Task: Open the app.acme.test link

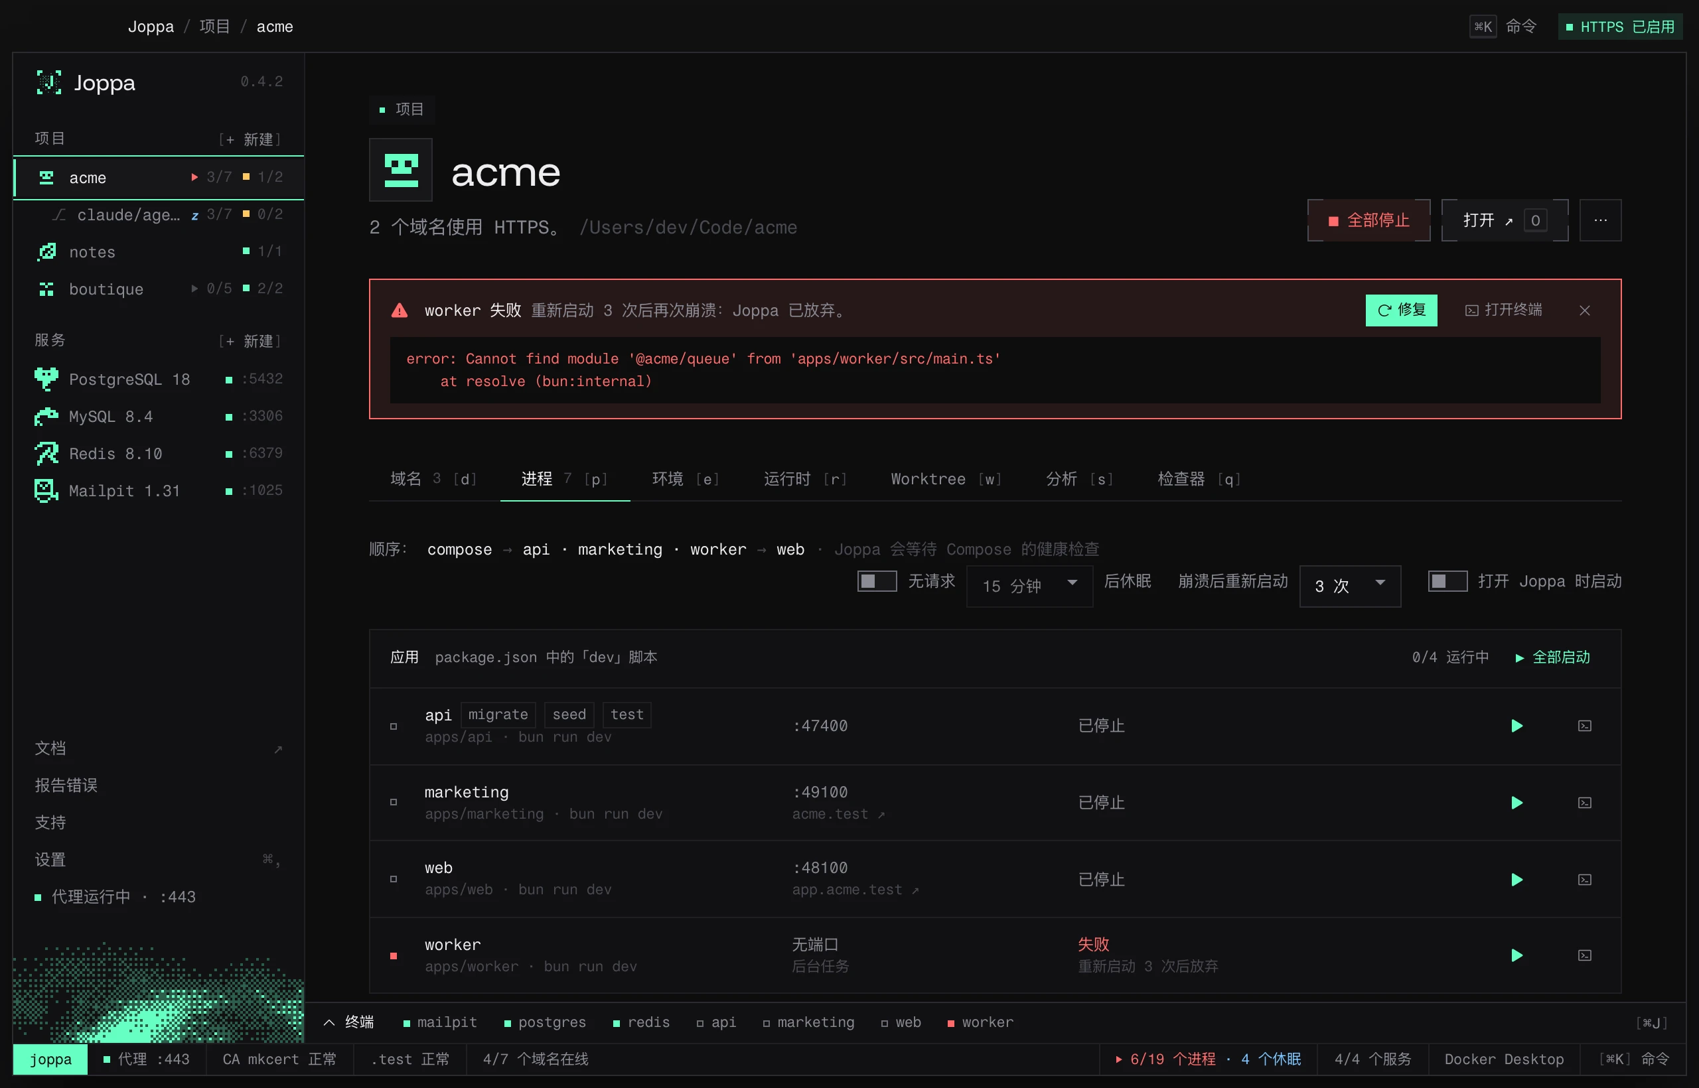Action: (855, 890)
